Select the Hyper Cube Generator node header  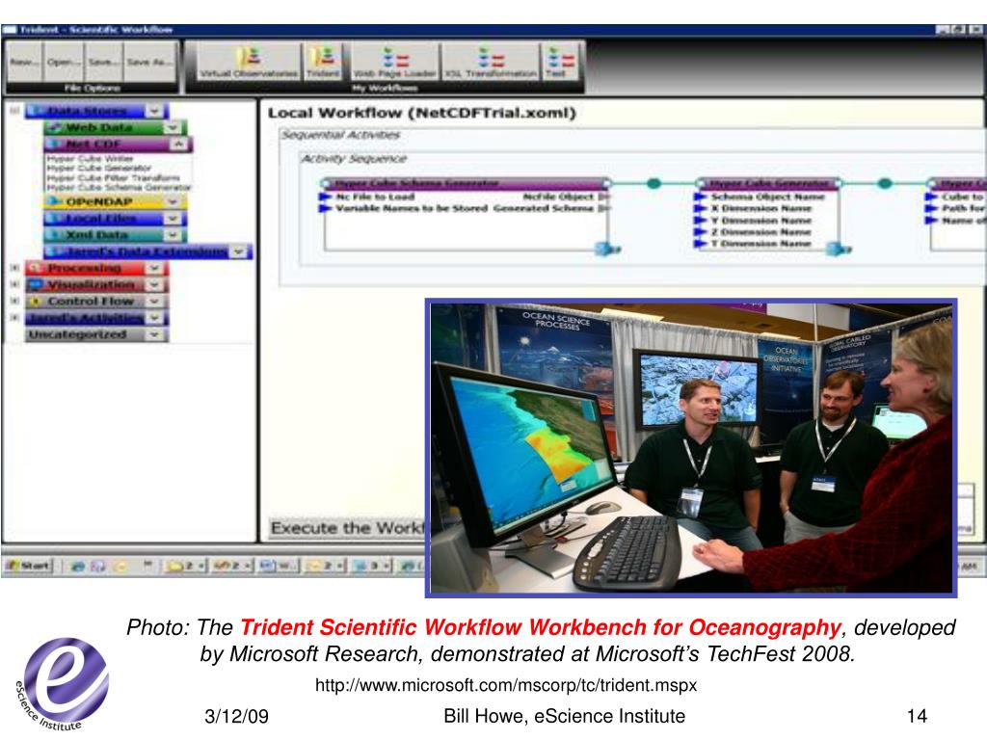pyautogui.click(x=768, y=183)
